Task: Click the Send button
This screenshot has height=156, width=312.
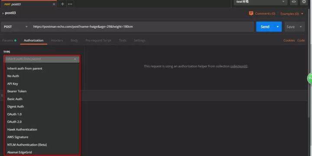Action: (265, 27)
